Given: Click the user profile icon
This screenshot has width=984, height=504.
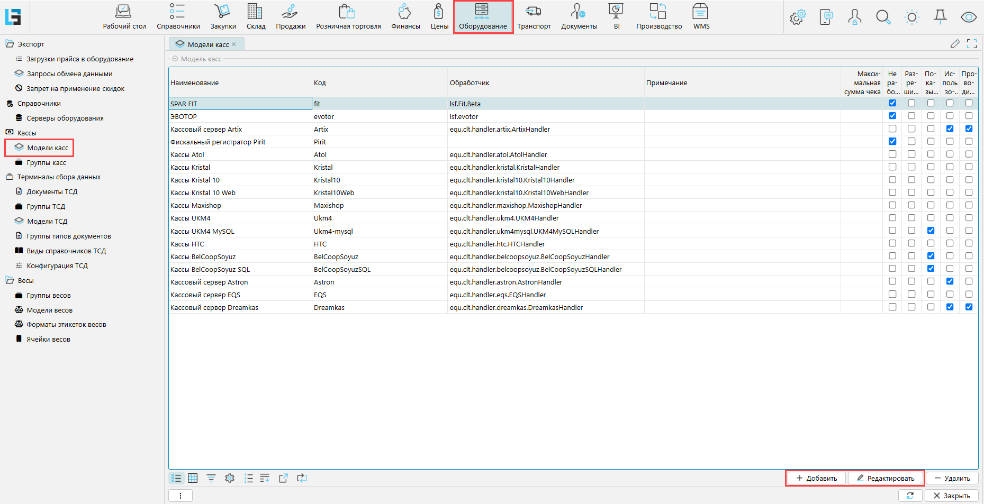Looking at the screenshot, I should coord(854,17).
